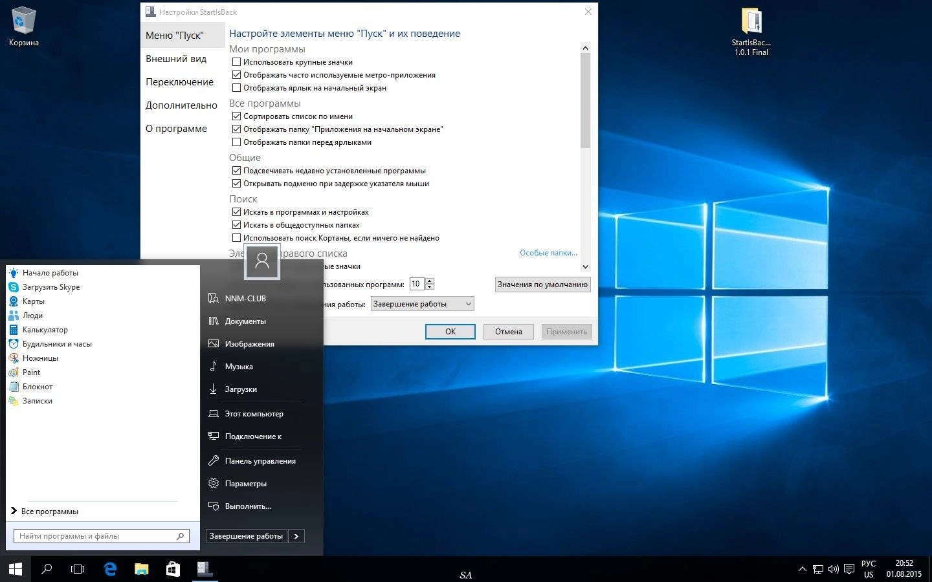The image size is (932, 582).
Task: Toggle Искать в программах и настройках
Action: 236,212
